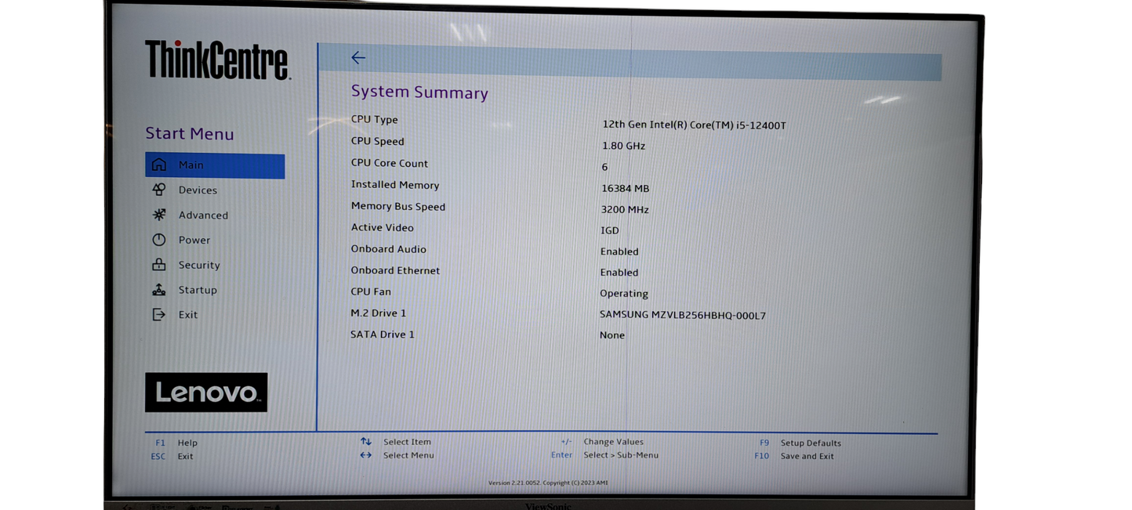Click the M.2 Drive 1 label
1132x510 pixels.
click(x=379, y=313)
